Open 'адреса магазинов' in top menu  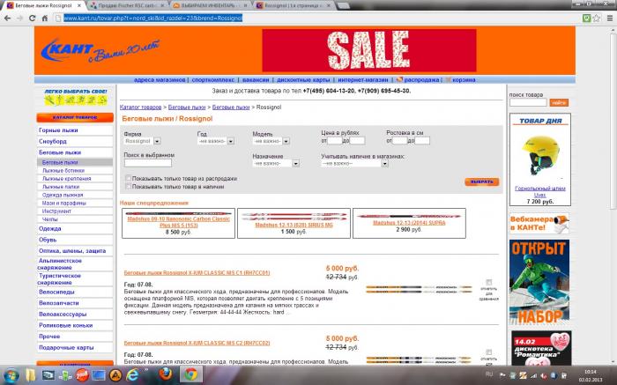(x=160, y=80)
